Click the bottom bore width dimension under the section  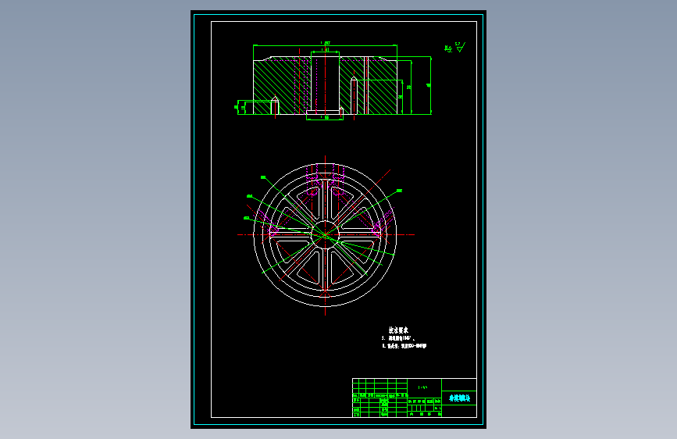click(x=325, y=117)
